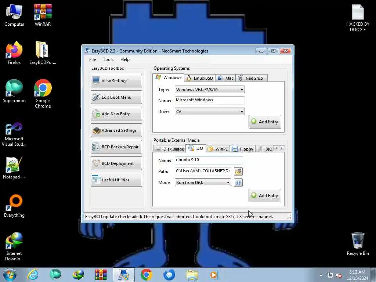Select the WinRAR desktop icon
376x282 pixels.
[x=43, y=15]
